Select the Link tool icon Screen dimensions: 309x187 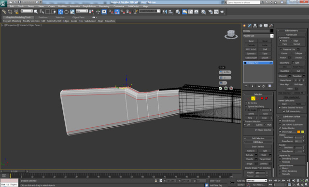click(x=4, y=12)
